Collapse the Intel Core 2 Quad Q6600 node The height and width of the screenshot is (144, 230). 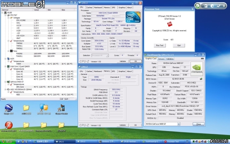pyautogui.click(x=5, y=66)
